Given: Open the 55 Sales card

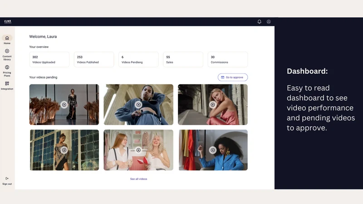Looking at the screenshot, I should point(183,59).
